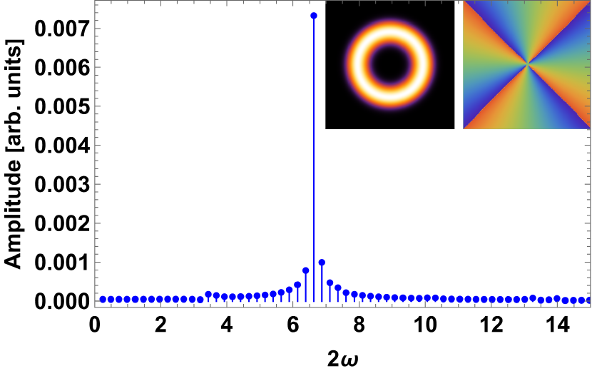The image size is (592, 371).
Task: Click the second data point right of peak
Action: [330, 283]
